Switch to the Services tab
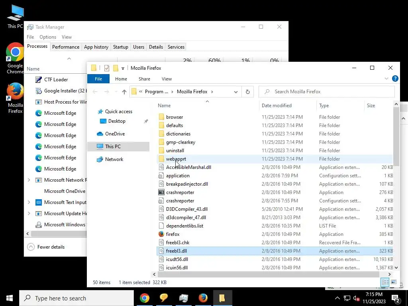The image size is (408, 306). (176, 47)
